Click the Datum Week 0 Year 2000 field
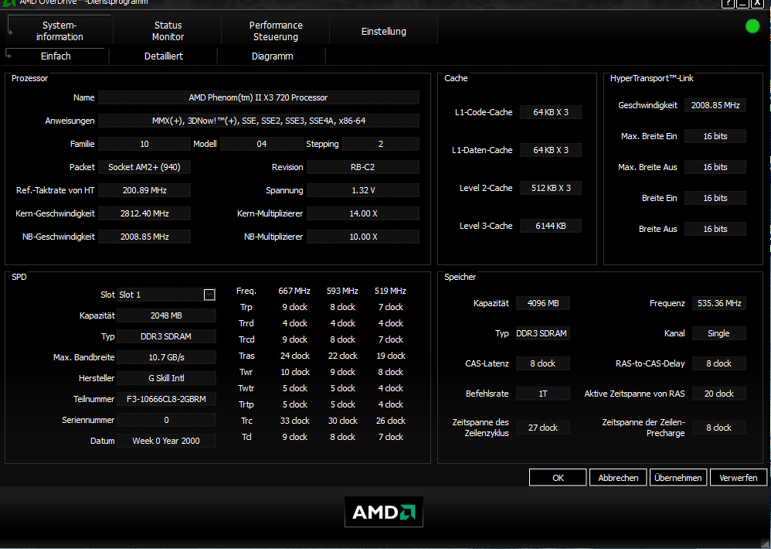Image resolution: width=771 pixels, height=549 pixels. tap(166, 441)
